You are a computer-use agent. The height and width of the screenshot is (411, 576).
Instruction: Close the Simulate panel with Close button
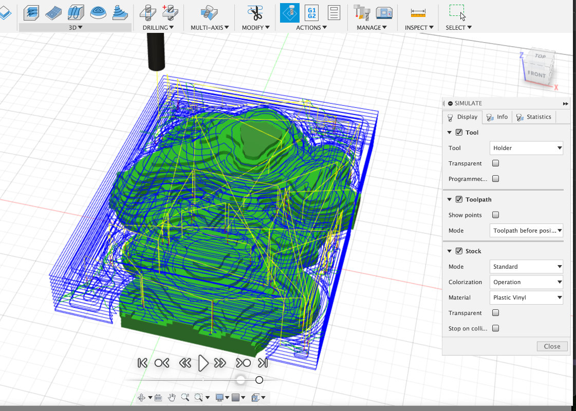pyautogui.click(x=552, y=346)
